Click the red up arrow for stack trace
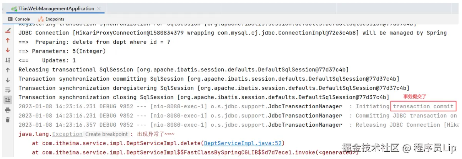 (8, 40)
